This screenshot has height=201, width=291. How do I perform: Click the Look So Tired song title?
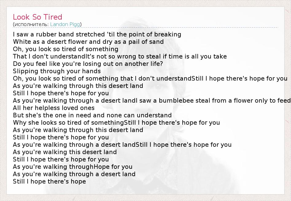point(37,17)
